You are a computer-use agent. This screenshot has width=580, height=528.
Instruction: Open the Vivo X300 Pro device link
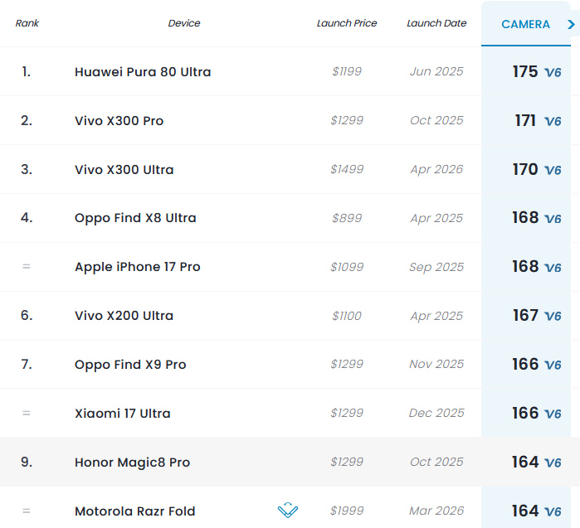click(119, 120)
